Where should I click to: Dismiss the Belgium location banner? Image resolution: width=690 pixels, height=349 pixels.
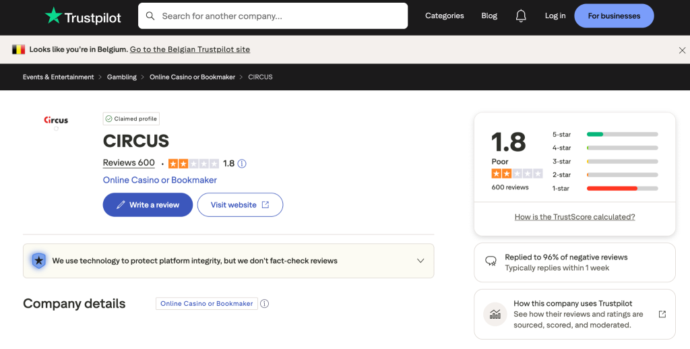point(682,50)
